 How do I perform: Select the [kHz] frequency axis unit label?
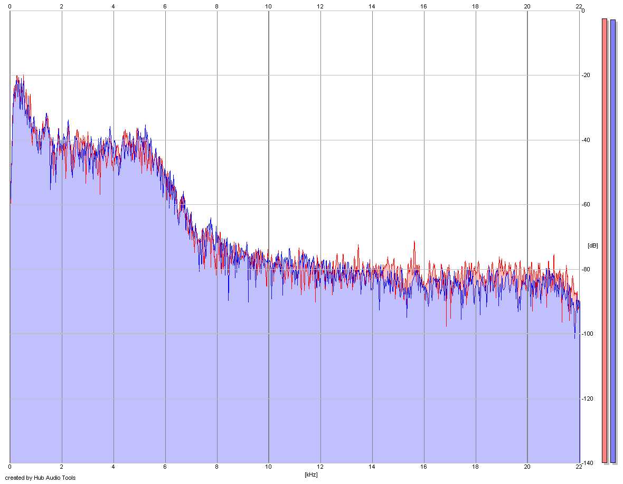coord(311,474)
